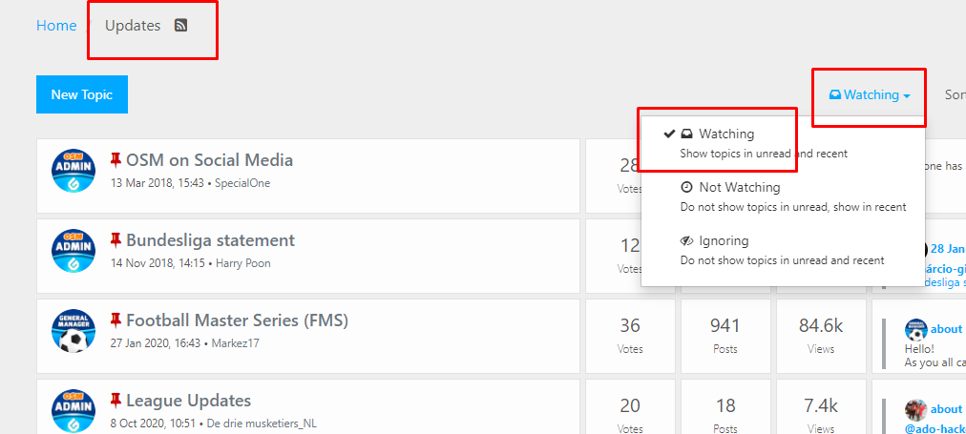Choose the Ignoring option with crossed-eye icon
This screenshot has height=434, width=966.
pyautogui.click(x=783, y=250)
